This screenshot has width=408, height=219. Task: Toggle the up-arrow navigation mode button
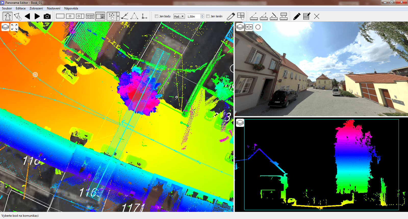tap(7, 17)
